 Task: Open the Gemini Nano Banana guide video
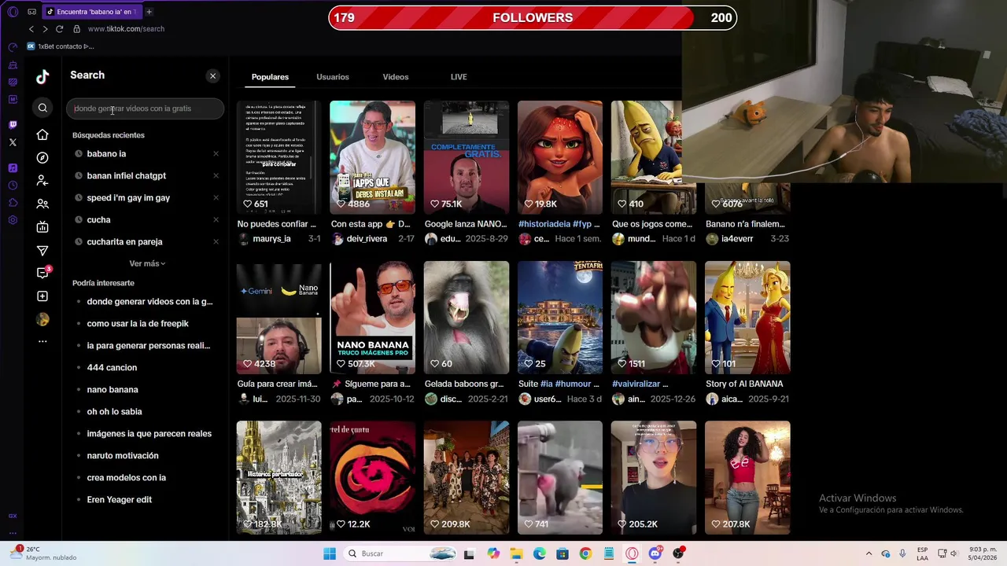point(279,318)
